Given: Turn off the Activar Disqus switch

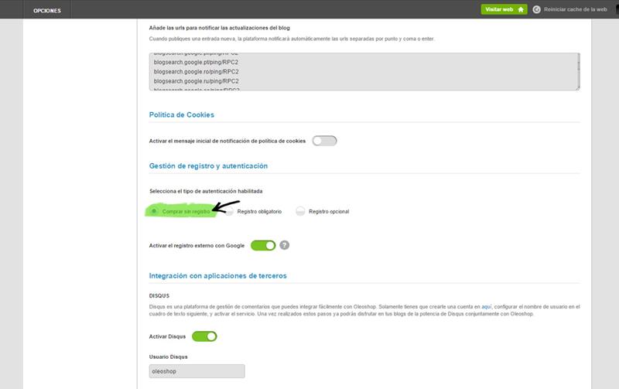Looking at the screenshot, I should coord(204,336).
